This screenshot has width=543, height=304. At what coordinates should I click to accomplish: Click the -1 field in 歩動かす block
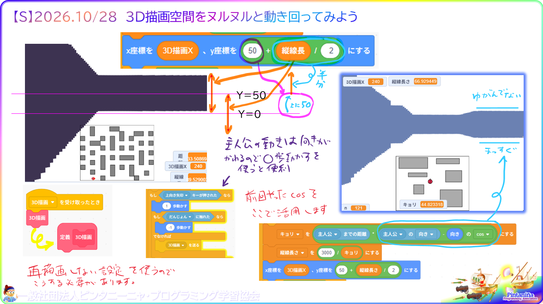171,228
